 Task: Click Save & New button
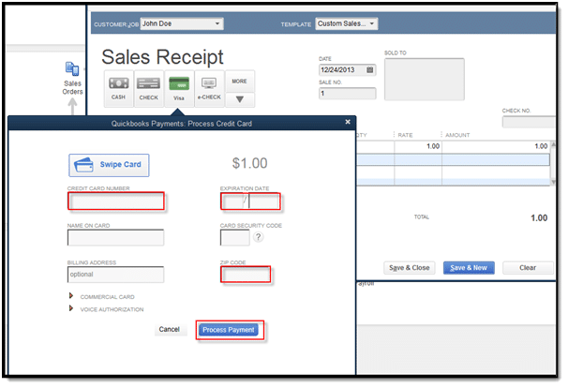pos(469,268)
